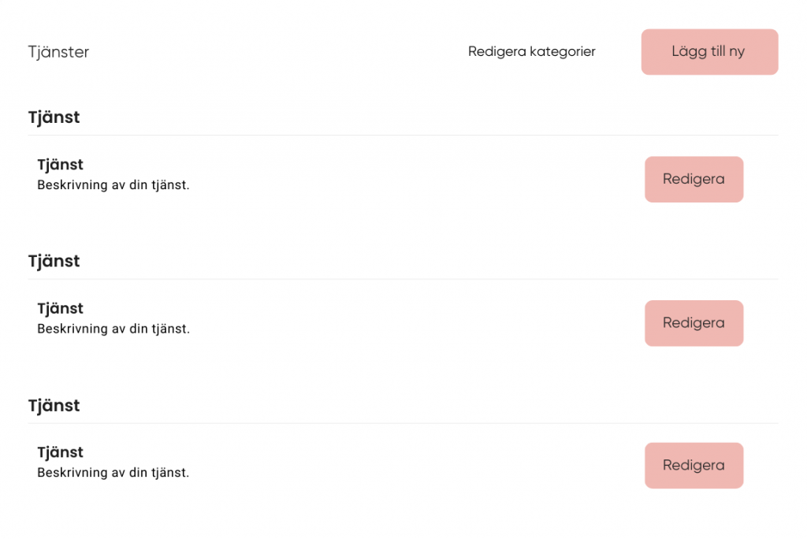
Task: Click the third service's description text
Action: pos(113,473)
